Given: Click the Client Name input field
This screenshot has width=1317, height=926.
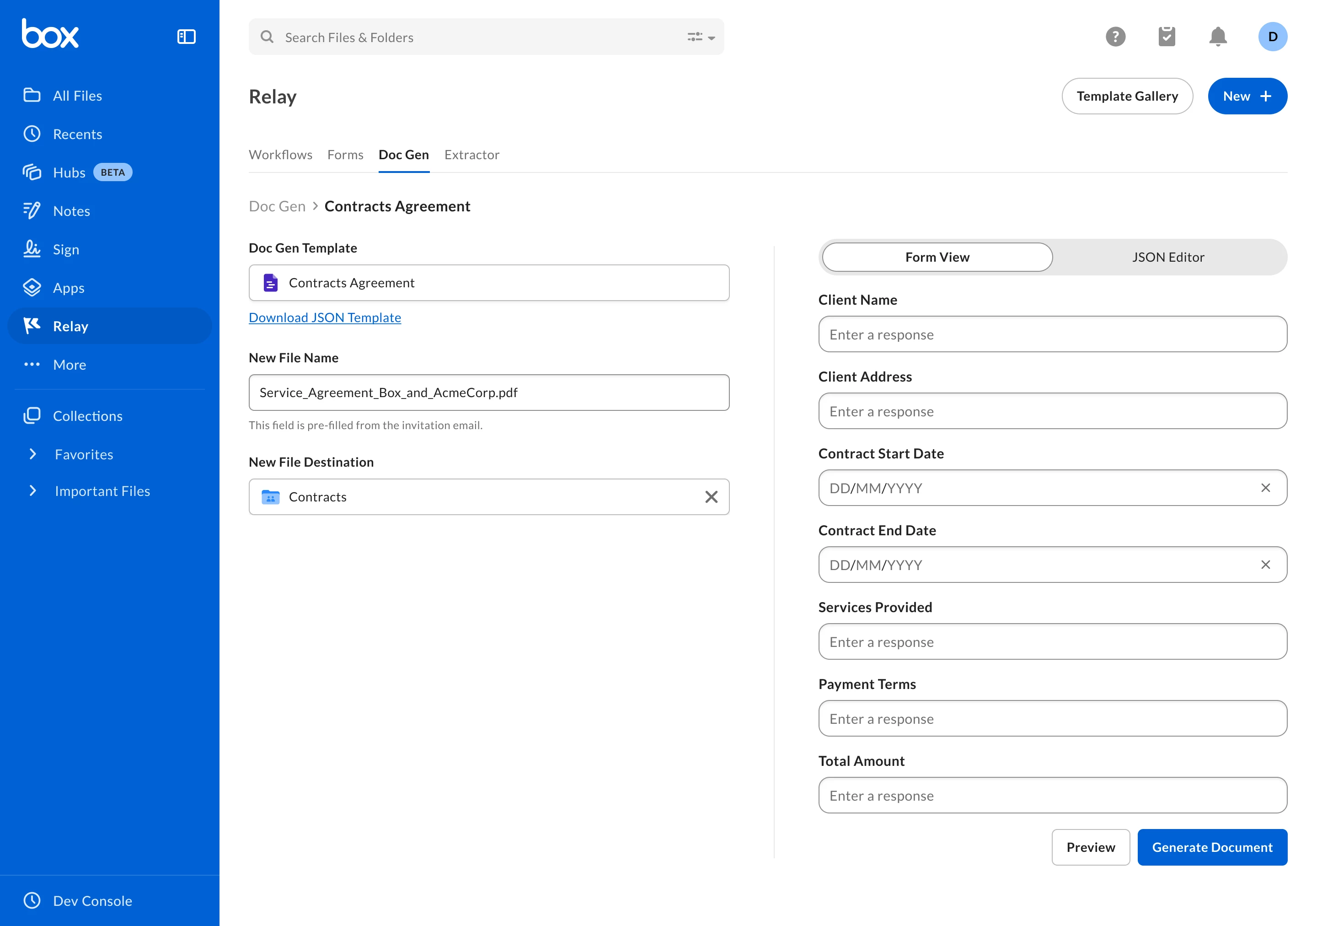Looking at the screenshot, I should [1052, 334].
